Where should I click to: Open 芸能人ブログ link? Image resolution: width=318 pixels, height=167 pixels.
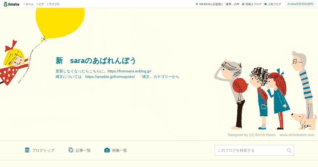[x=253, y=4]
